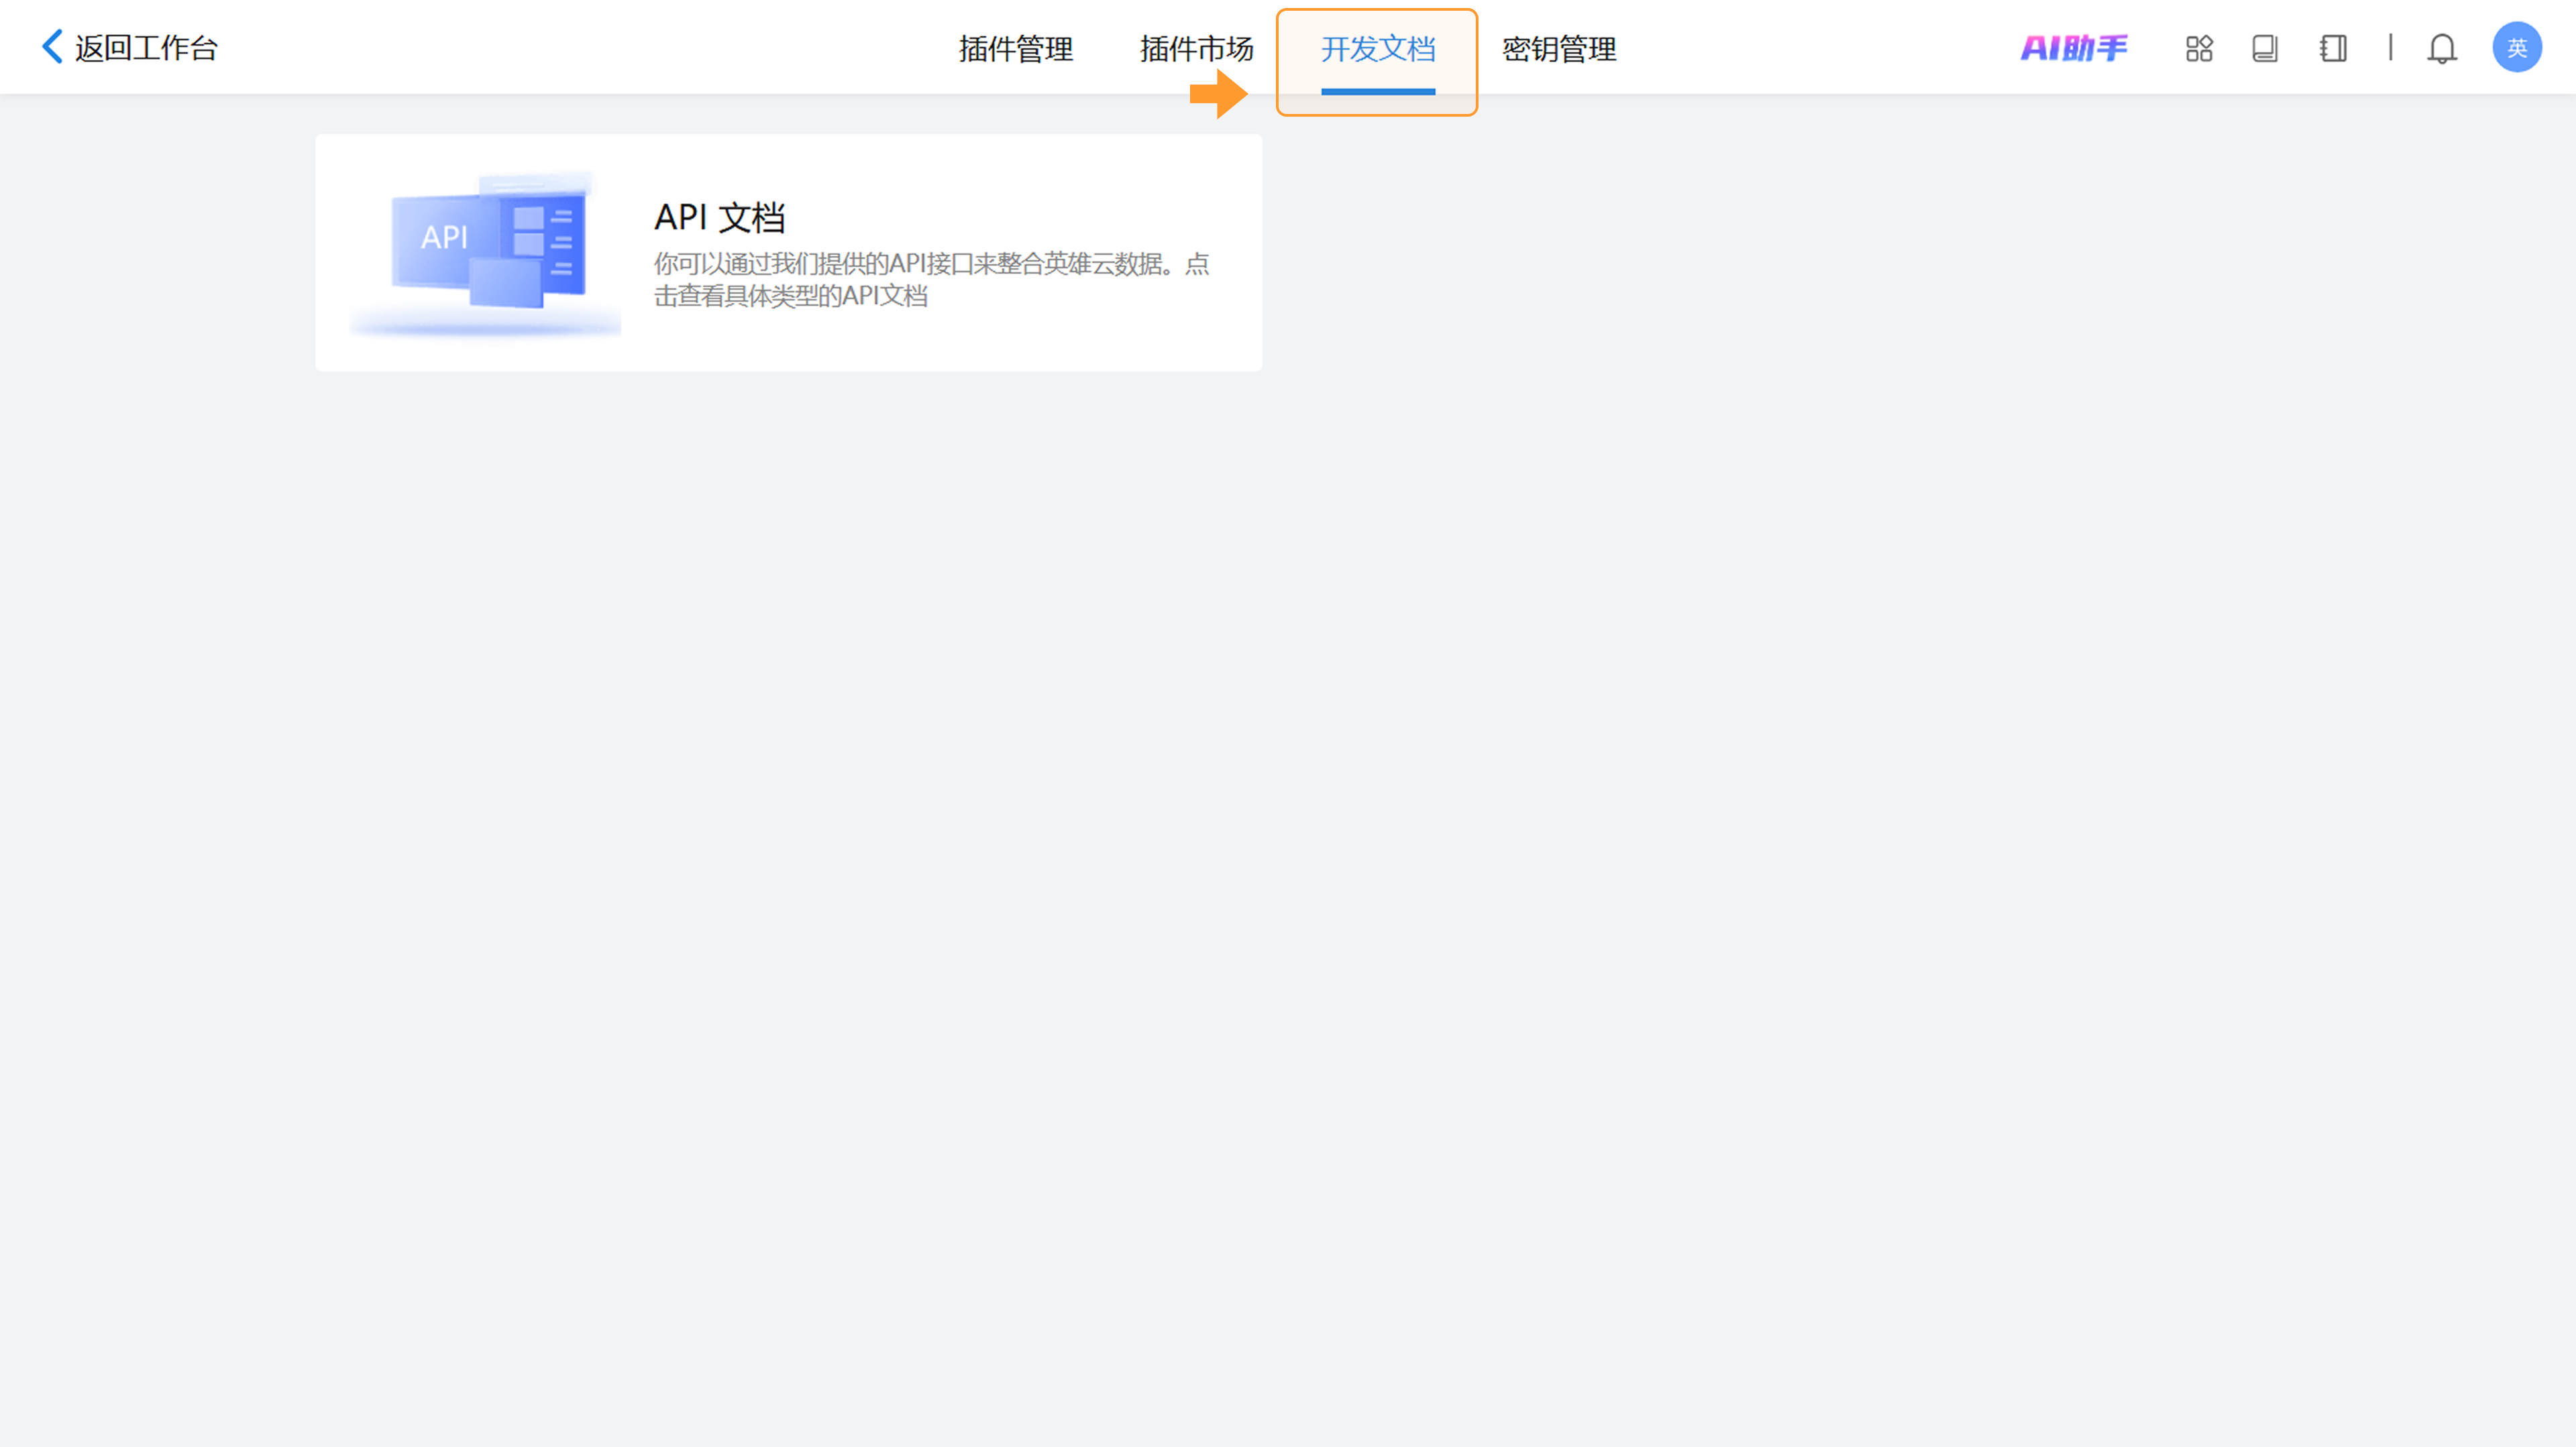Click the back chevron arrow icon
The width and height of the screenshot is (2576, 1447).
(x=52, y=47)
